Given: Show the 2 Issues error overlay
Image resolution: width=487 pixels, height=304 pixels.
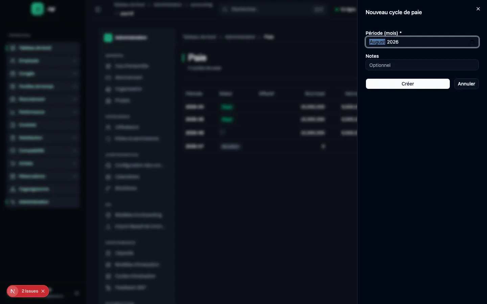Looking at the screenshot, I should 30,291.
